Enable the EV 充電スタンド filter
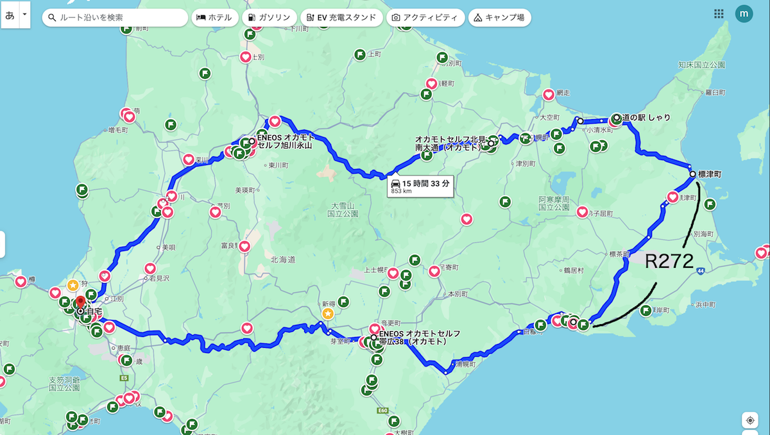This screenshot has height=435, width=770. 341,18
